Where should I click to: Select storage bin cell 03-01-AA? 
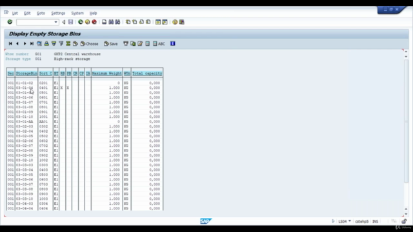[x=25, y=122]
